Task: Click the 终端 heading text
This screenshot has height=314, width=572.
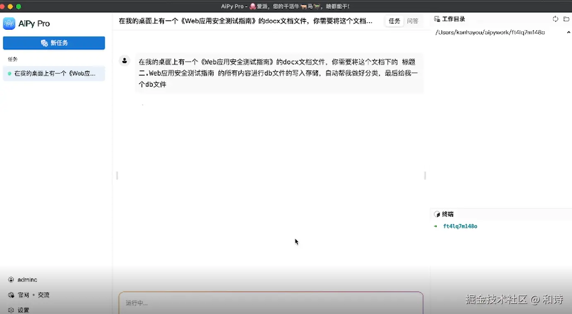Action: (x=448, y=214)
